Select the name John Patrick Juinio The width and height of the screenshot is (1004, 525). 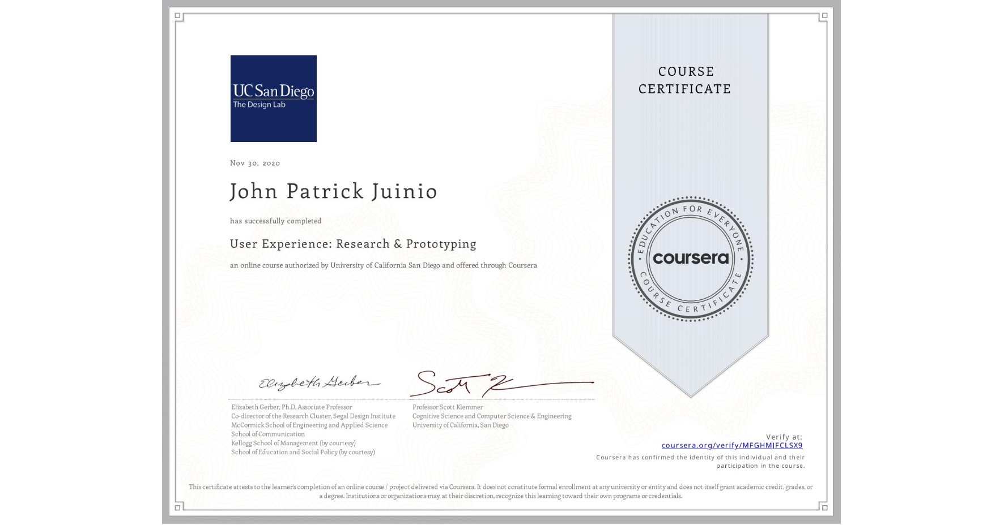pyautogui.click(x=333, y=191)
